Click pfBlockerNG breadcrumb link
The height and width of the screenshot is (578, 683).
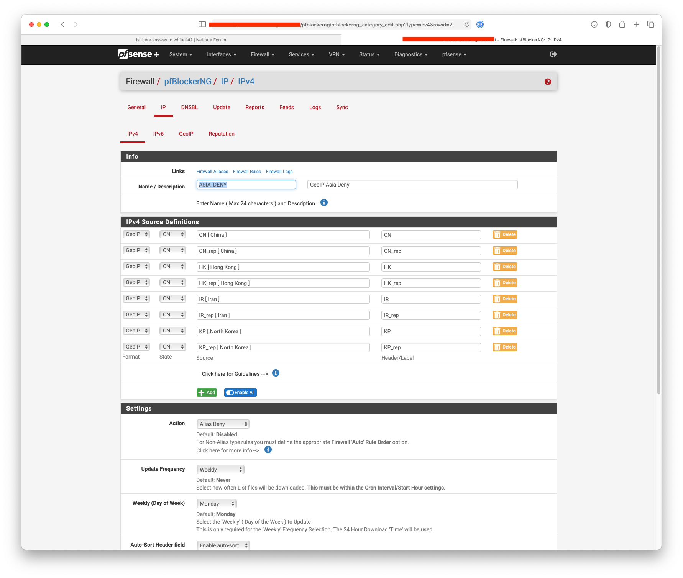coord(188,82)
